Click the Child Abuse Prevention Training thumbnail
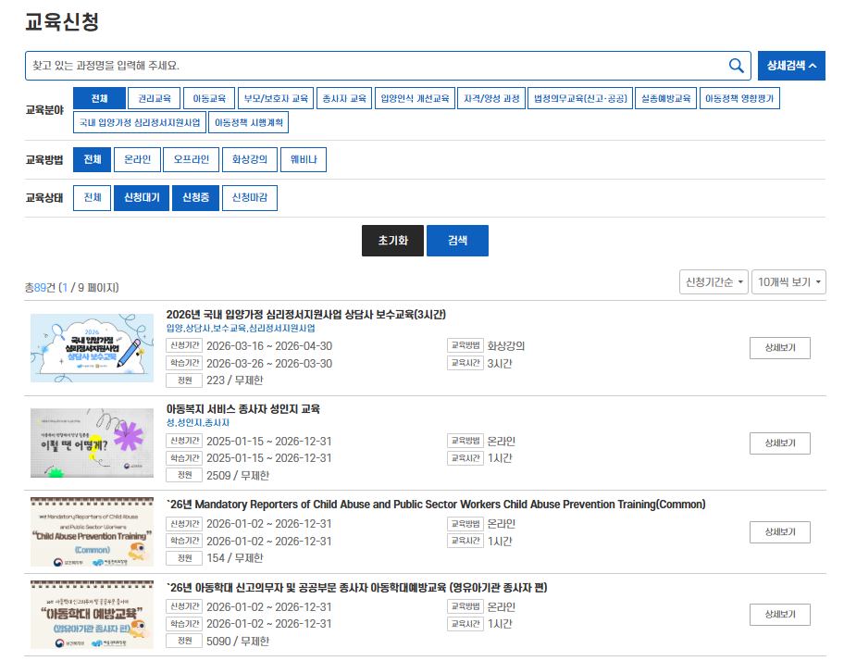The width and height of the screenshot is (844, 661). 92,531
